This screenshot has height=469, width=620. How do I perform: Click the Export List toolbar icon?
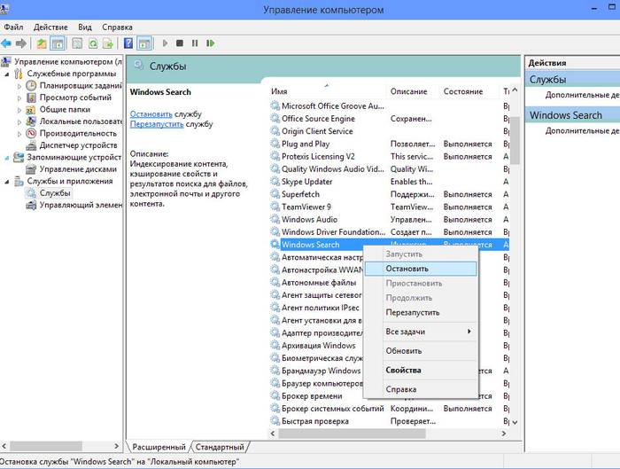pos(108,43)
